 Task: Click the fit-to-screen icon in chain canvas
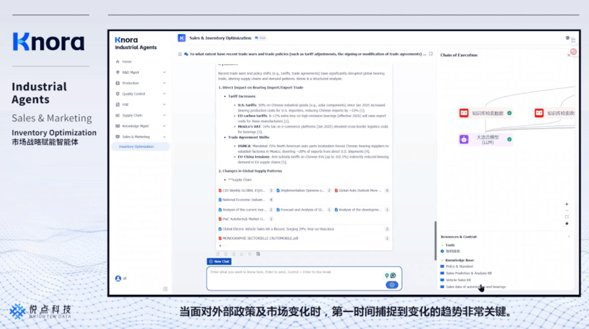pos(567,217)
